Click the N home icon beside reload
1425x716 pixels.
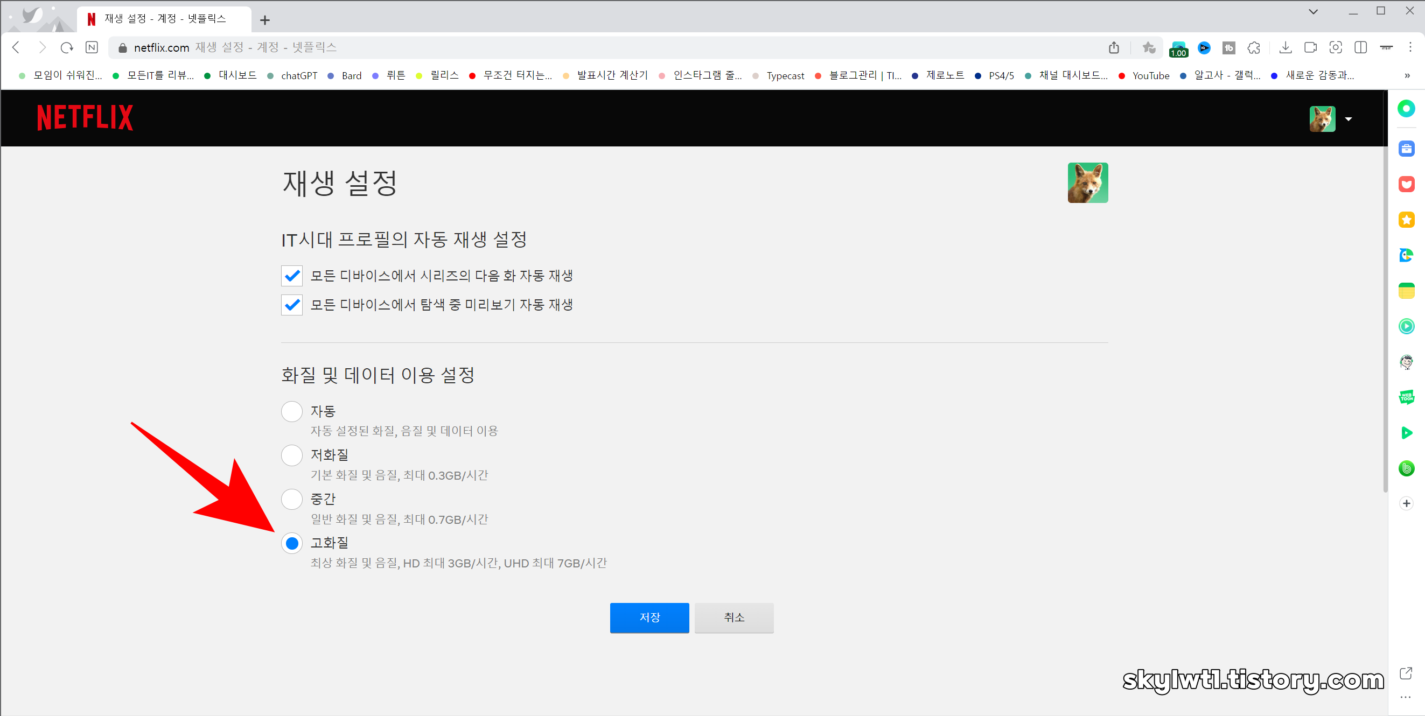[x=92, y=47]
